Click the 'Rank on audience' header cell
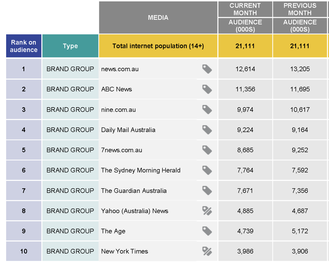Screen dimensions: 329x263 pos(24,46)
